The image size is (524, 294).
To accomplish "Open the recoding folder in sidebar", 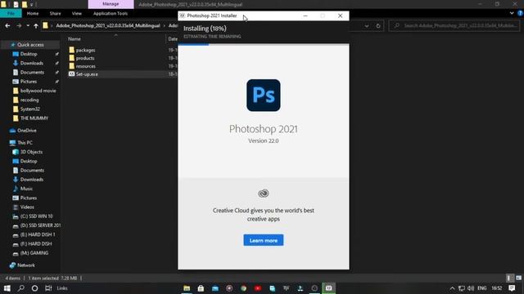I will (29, 100).
